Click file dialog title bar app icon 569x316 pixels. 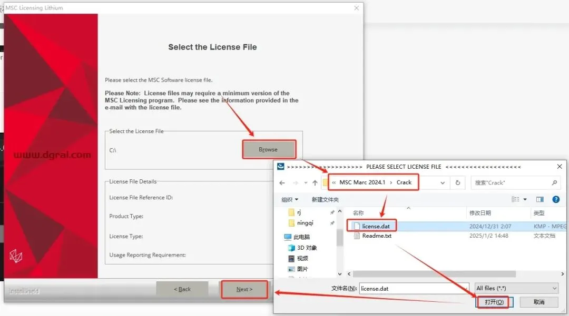pos(280,167)
